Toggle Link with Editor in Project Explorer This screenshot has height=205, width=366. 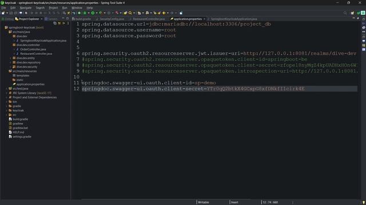pyautogui.click(x=59, y=23)
